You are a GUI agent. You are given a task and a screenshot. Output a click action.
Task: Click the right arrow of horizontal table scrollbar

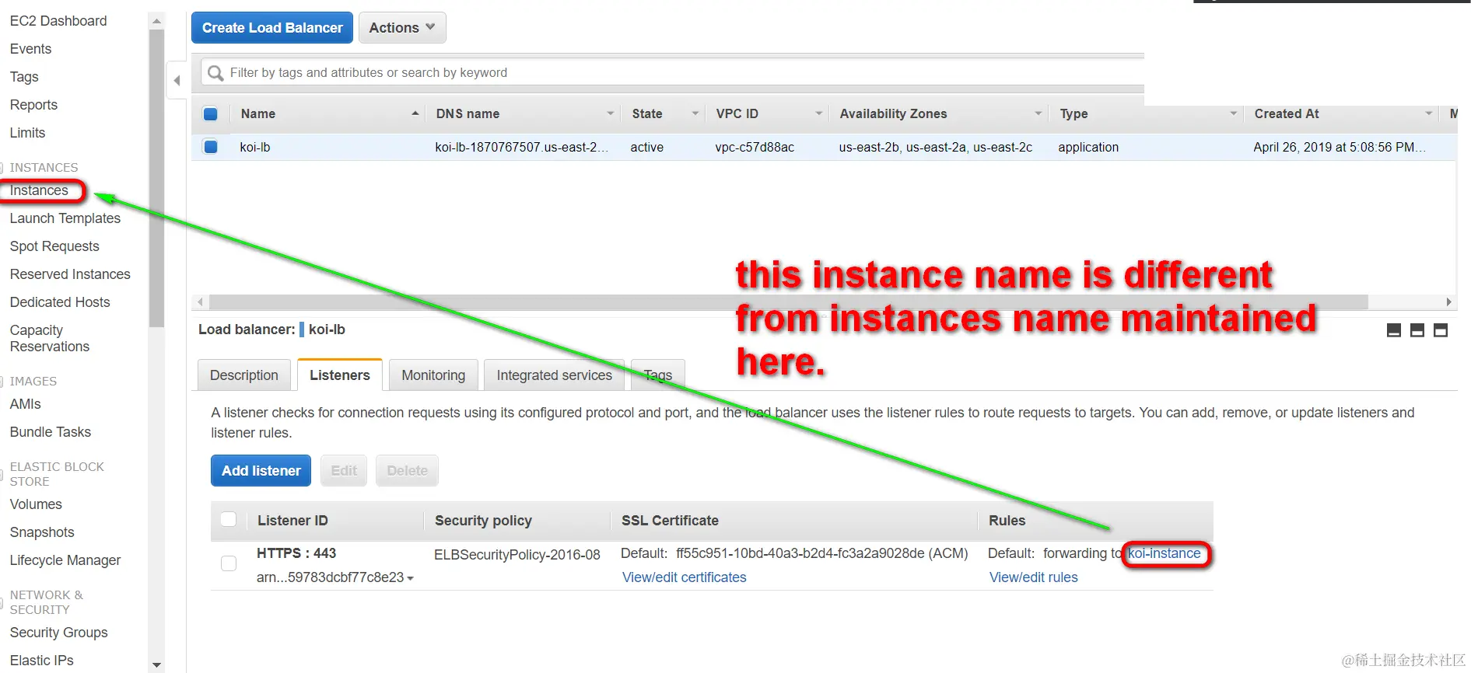pyautogui.click(x=1448, y=302)
